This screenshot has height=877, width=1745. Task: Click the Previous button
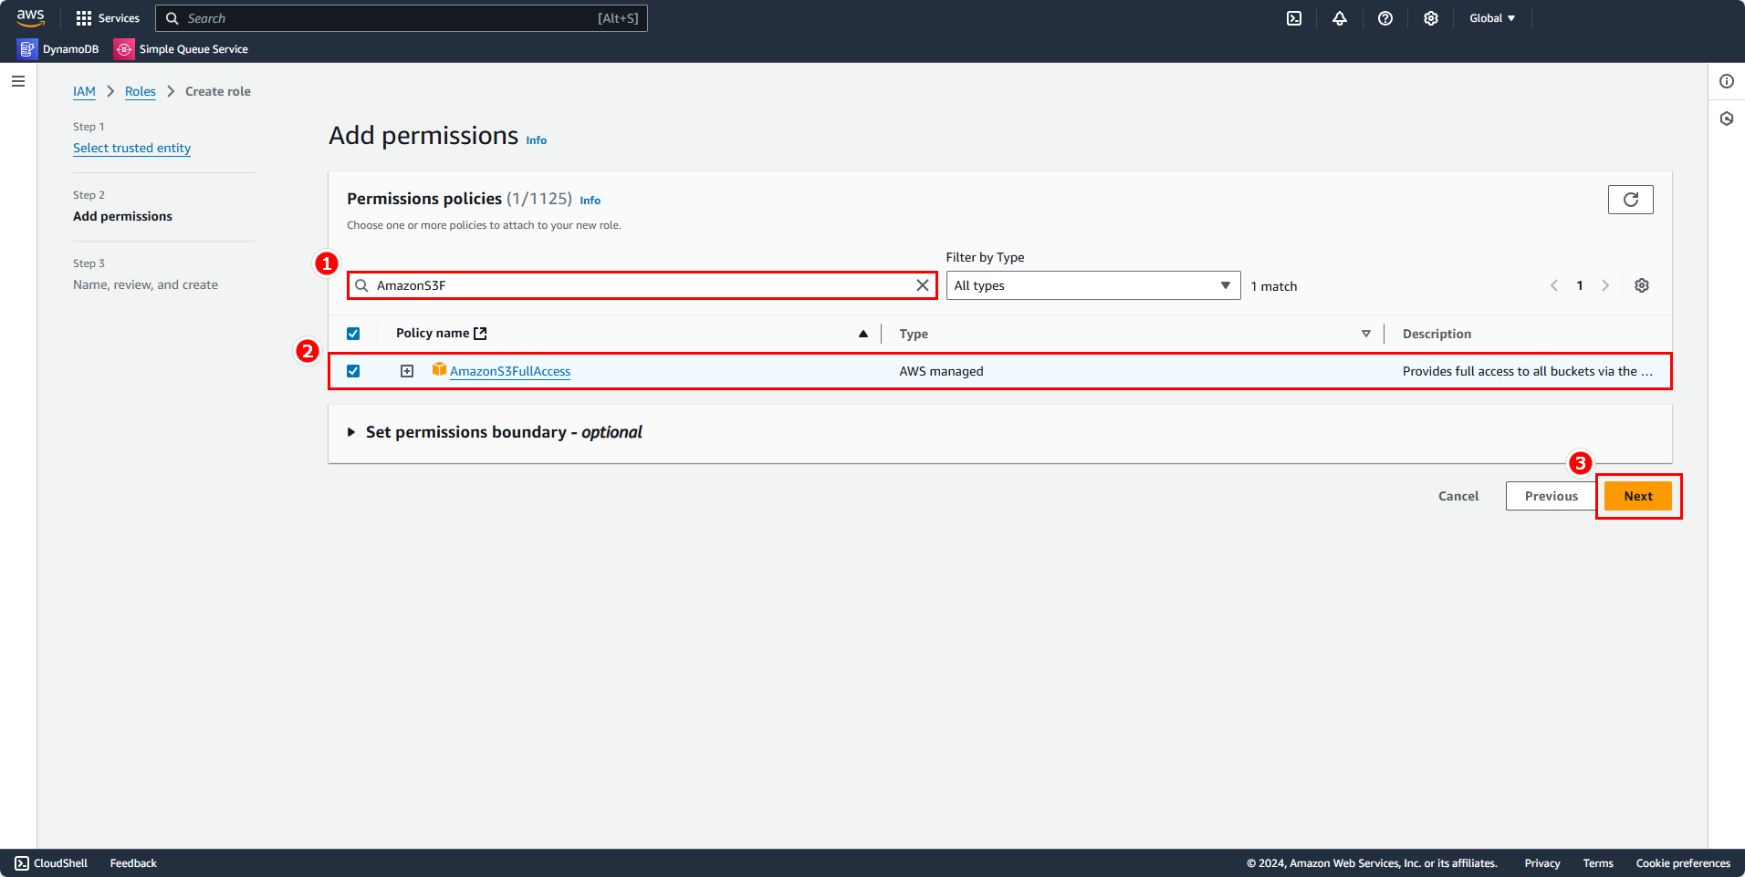point(1552,496)
